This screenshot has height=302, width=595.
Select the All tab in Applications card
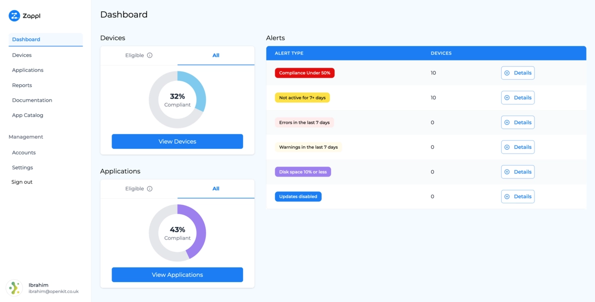coord(216,189)
